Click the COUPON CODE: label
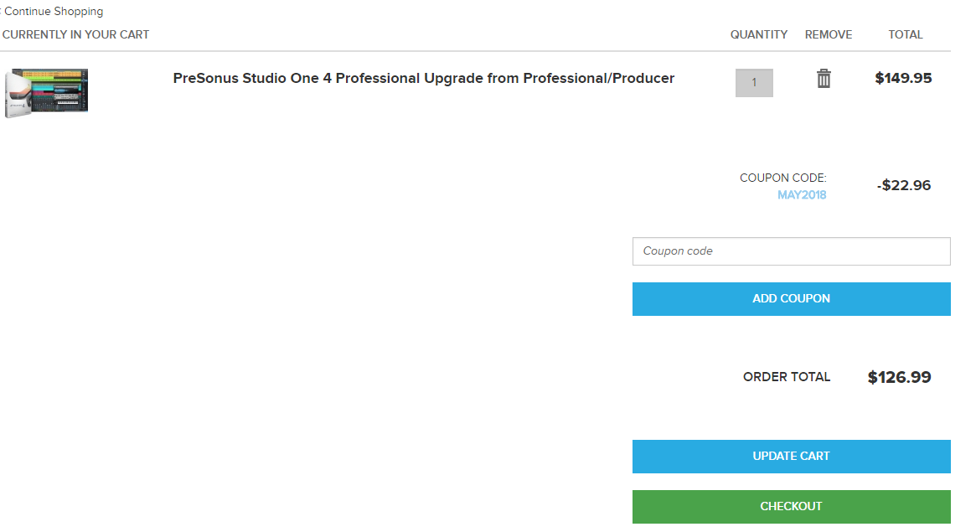Image resolution: width=976 pixels, height=532 pixels. point(782,178)
